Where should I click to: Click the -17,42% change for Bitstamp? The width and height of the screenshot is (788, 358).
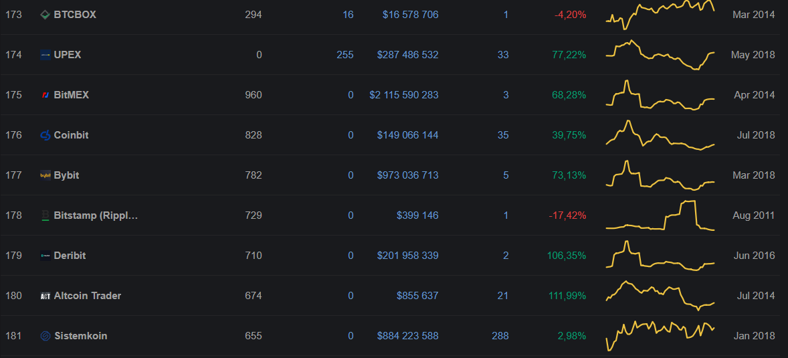[x=567, y=215]
